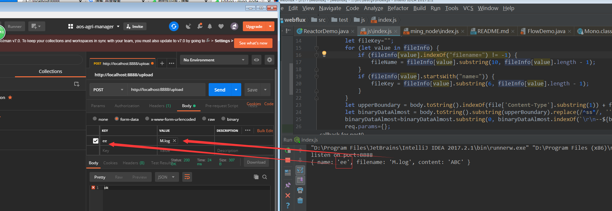Select the none body type
Image resolution: width=612 pixels, height=211 pixels.
pyautogui.click(x=95, y=119)
